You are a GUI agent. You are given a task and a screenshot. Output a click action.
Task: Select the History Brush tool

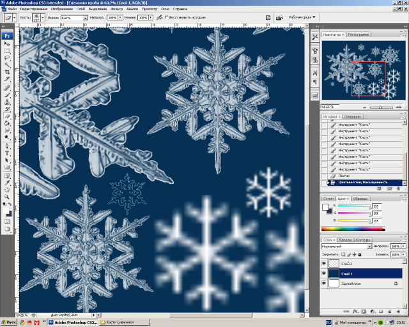(x=7, y=109)
